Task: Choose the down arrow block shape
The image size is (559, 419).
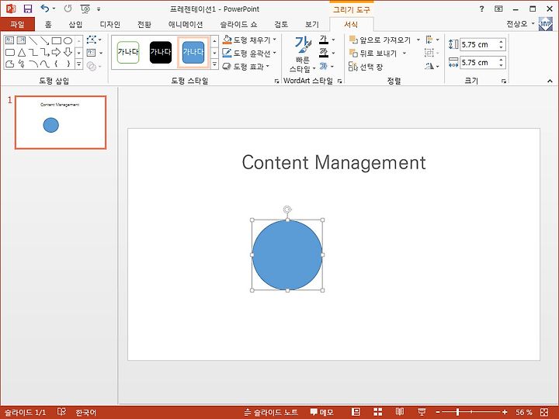Action: point(68,53)
